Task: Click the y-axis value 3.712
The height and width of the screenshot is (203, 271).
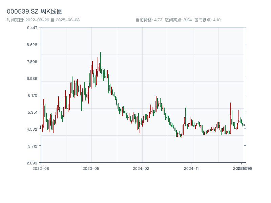Action: 33,146
